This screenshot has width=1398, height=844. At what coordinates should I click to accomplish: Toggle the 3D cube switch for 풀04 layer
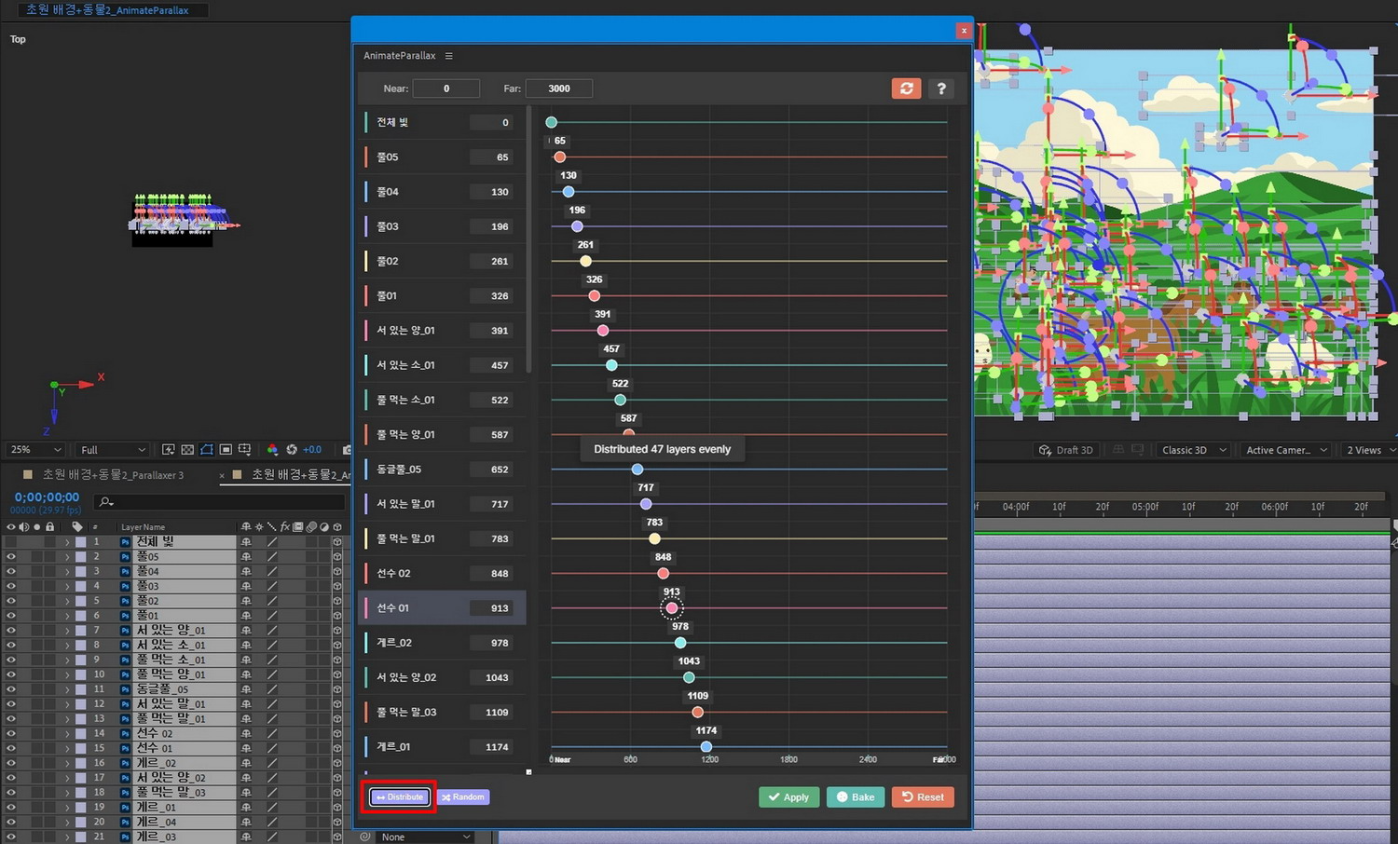tap(337, 571)
